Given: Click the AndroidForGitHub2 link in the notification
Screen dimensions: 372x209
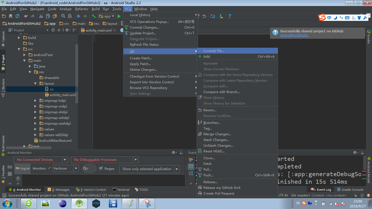Looking at the screenshot, I should click(294, 35).
